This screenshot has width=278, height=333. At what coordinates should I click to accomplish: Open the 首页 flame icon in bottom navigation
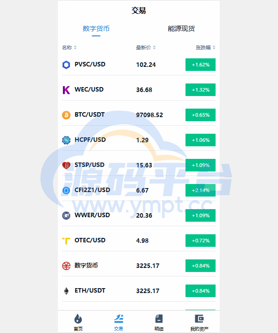point(78,319)
